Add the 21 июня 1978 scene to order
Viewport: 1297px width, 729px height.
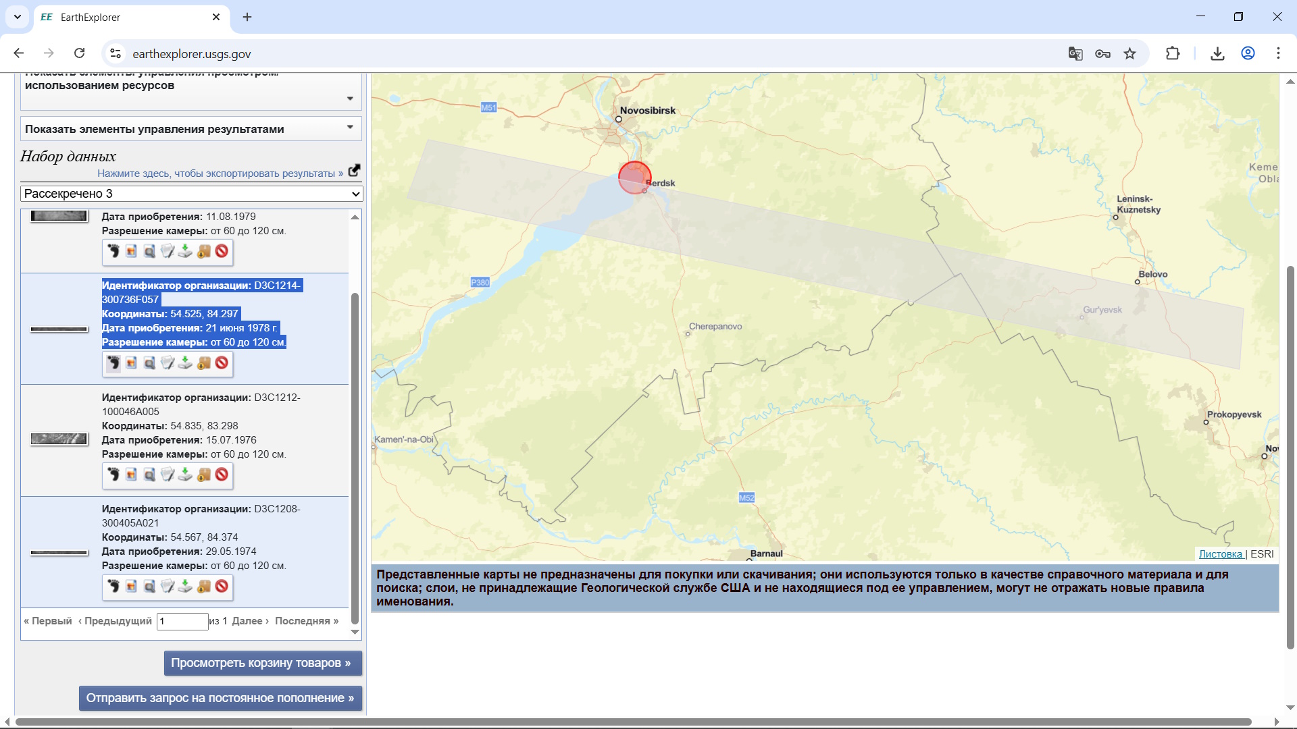(x=203, y=363)
